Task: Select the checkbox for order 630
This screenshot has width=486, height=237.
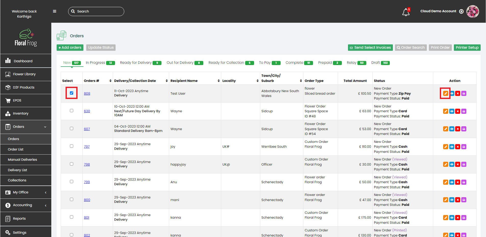Action: tap(71, 111)
